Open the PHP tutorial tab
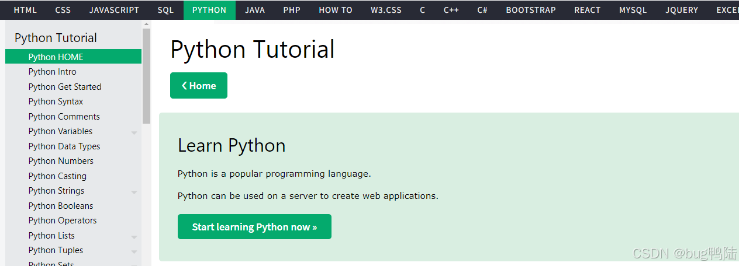 pos(292,10)
